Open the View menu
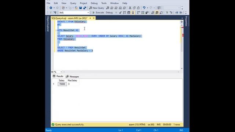235x132 pixels. click(x=64, y=3)
